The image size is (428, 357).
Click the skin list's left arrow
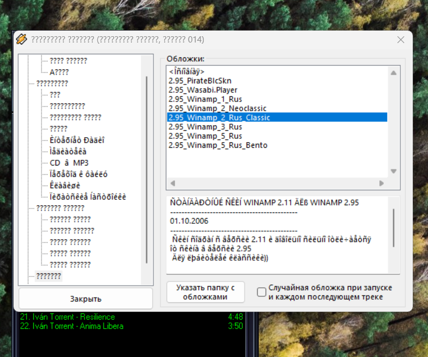tap(173, 183)
